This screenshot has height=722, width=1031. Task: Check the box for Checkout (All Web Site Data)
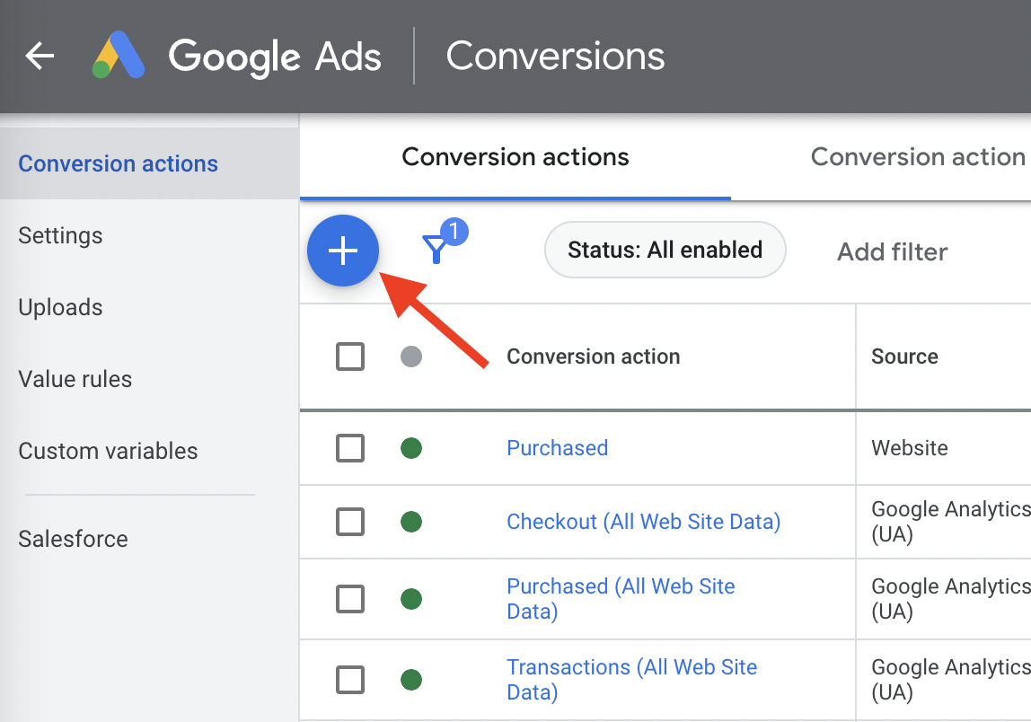[x=350, y=522]
